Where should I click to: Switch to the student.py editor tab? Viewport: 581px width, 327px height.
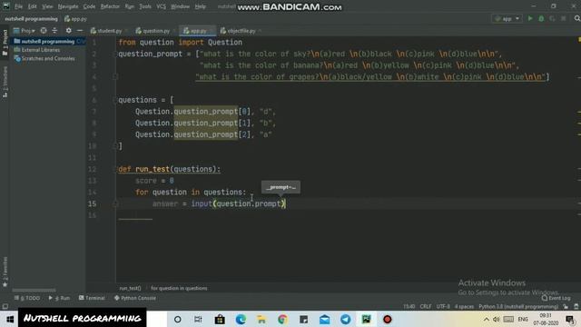tap(109, 31)
